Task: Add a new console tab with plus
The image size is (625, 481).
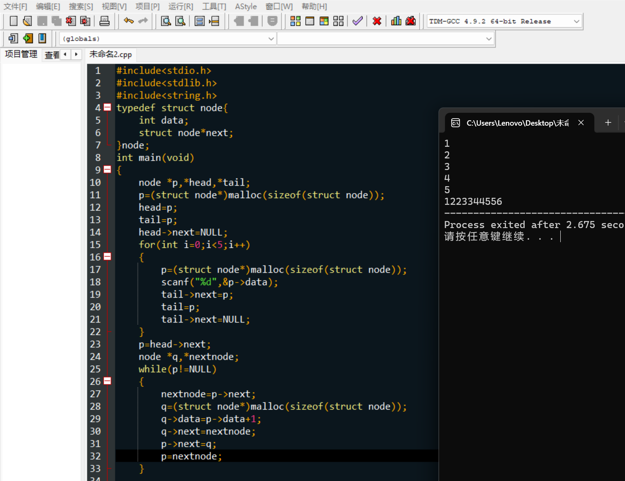Action: 608,122
